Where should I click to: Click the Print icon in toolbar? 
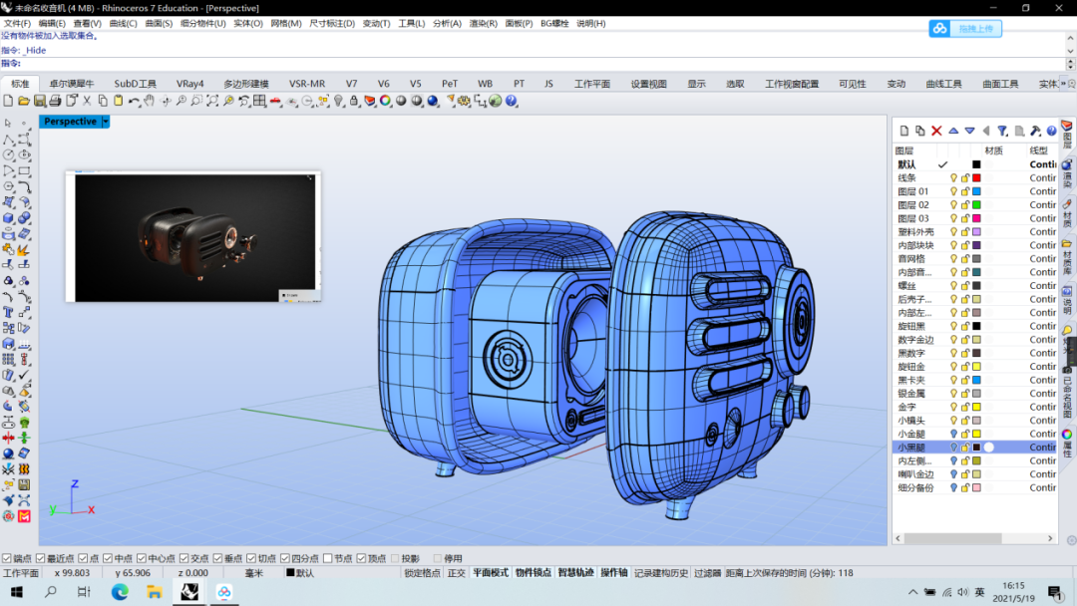point(56,101)
